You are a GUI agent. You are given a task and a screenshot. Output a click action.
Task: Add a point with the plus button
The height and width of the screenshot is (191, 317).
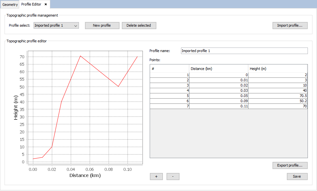(x=156, y=176)
